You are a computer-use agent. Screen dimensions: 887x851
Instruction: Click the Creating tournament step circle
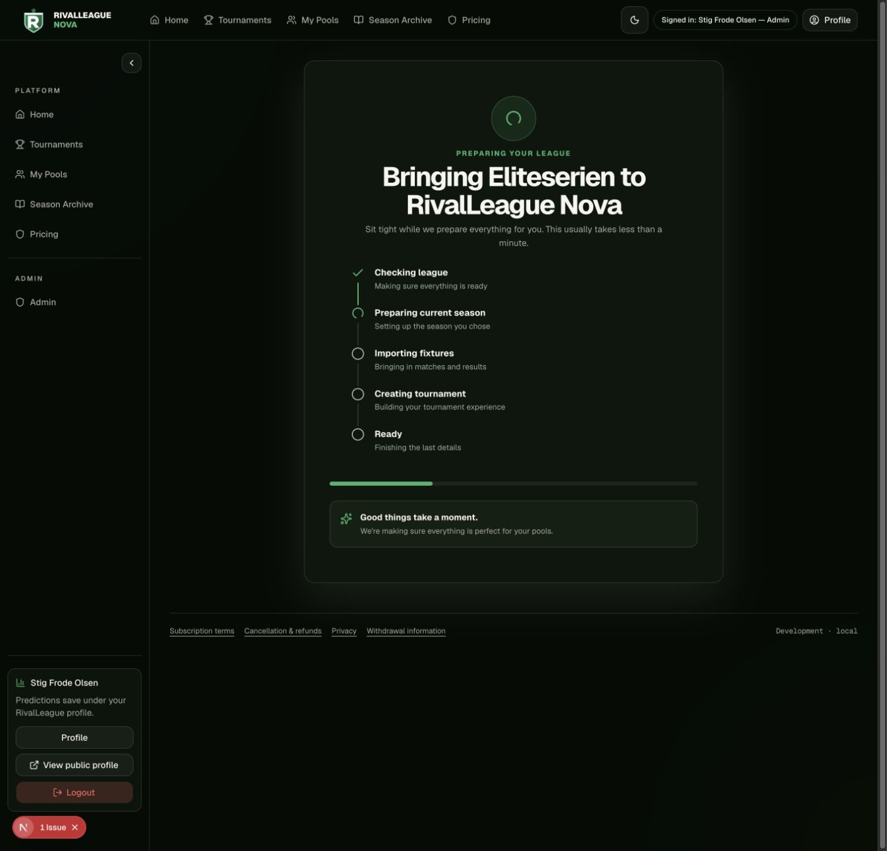[357, 394]
